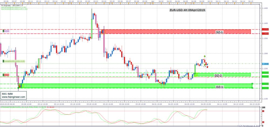Click the DZ-2 zone label
The image size is (270, 127).
coord(218,75)
